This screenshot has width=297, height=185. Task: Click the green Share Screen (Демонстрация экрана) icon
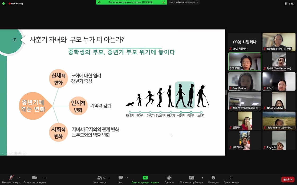click(145, 178)
